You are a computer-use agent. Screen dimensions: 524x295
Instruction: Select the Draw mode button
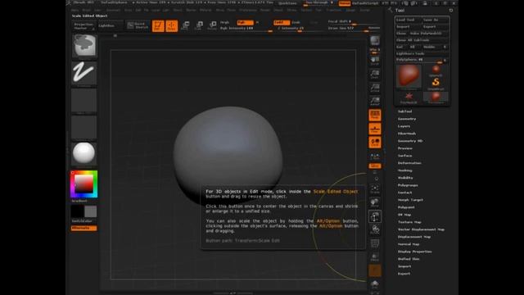[171, 25]
